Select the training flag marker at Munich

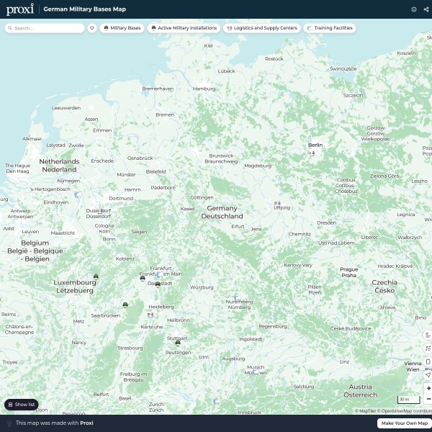pyautogui.click(x=255, y=372)
